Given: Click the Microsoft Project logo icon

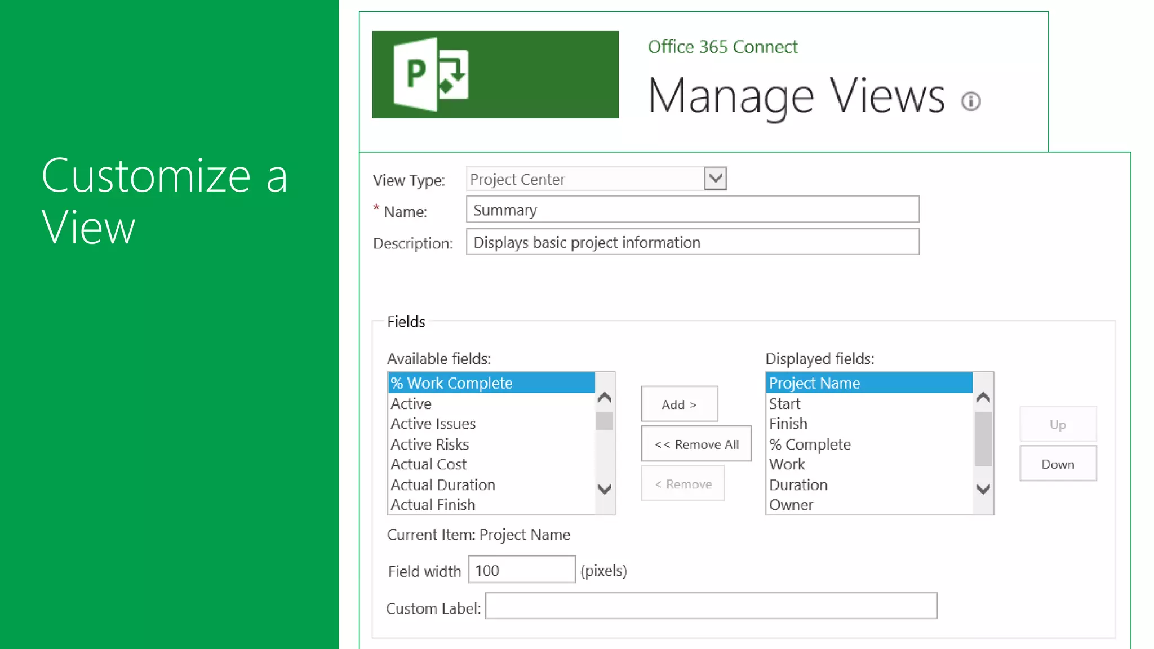Looking at the screenshot, I should point(431,74).
